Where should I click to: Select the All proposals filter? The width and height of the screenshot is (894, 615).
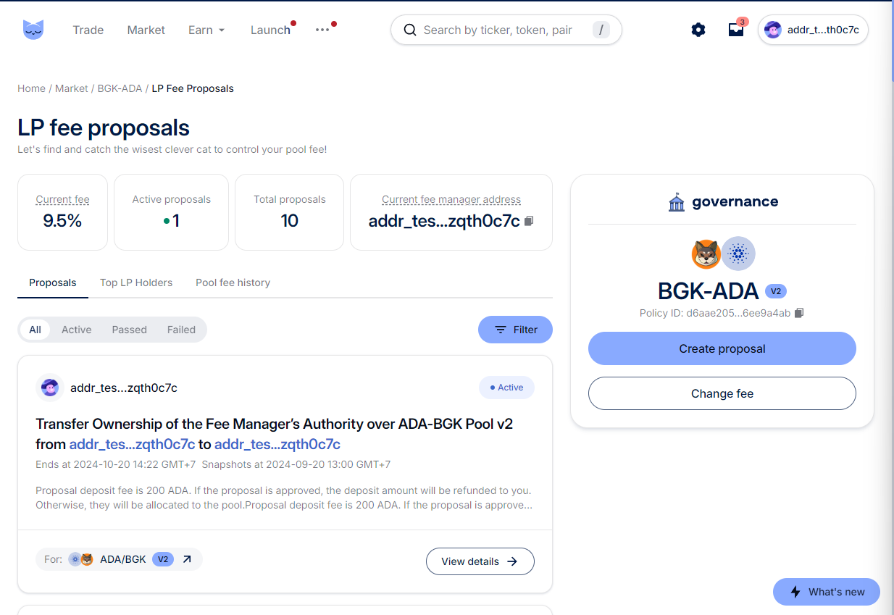pos(35,330)
